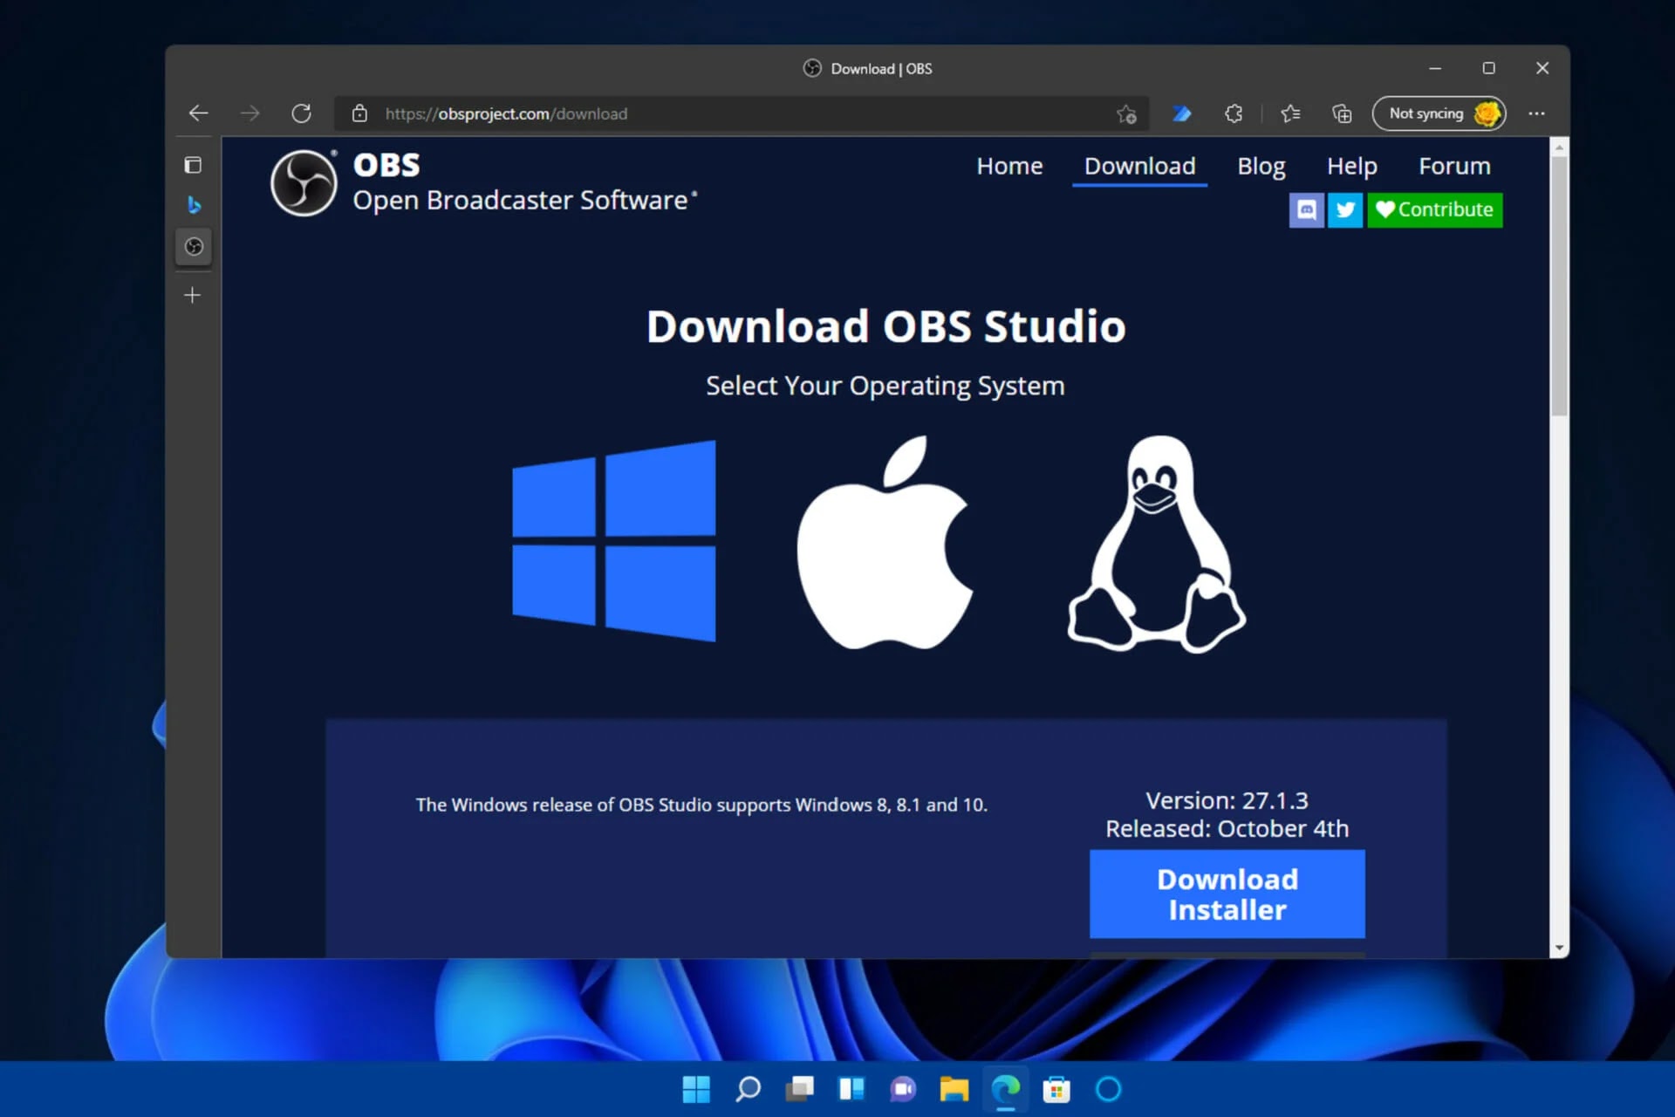Open the Forum nav item

tap(1454, 166)
